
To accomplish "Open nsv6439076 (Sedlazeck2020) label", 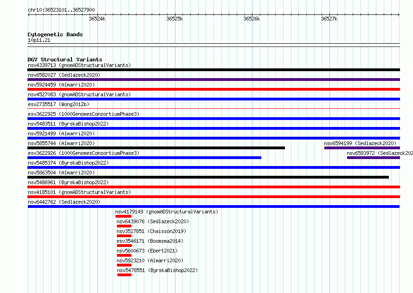I will (153, 221).
